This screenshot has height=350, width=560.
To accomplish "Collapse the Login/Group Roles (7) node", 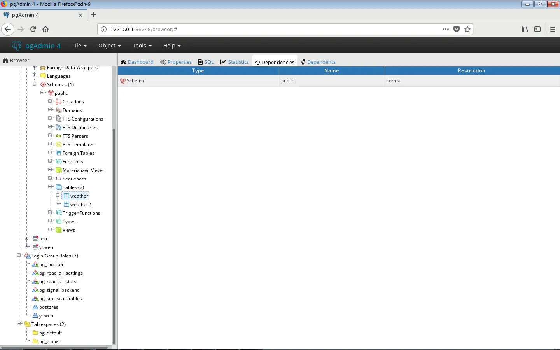I will coord(19,255).
